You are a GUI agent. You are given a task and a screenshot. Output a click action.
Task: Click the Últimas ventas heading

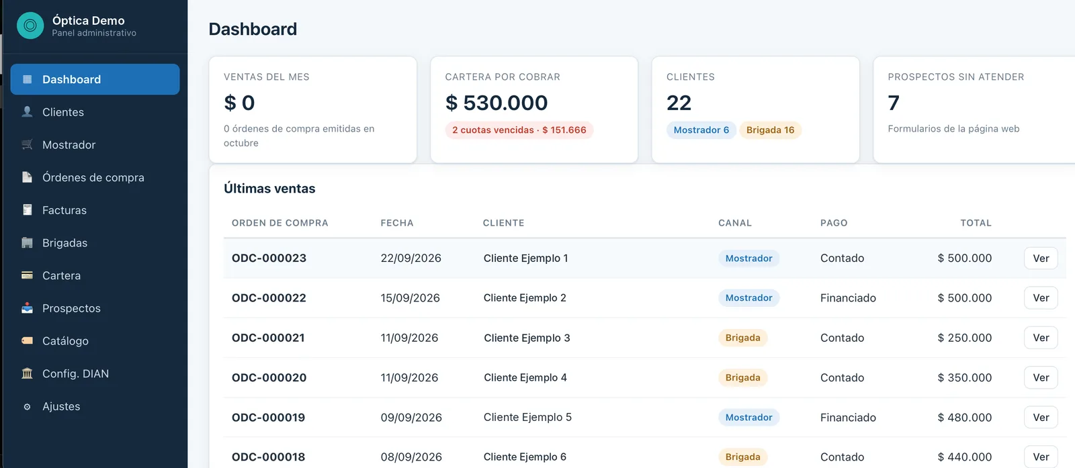point(269,189)
